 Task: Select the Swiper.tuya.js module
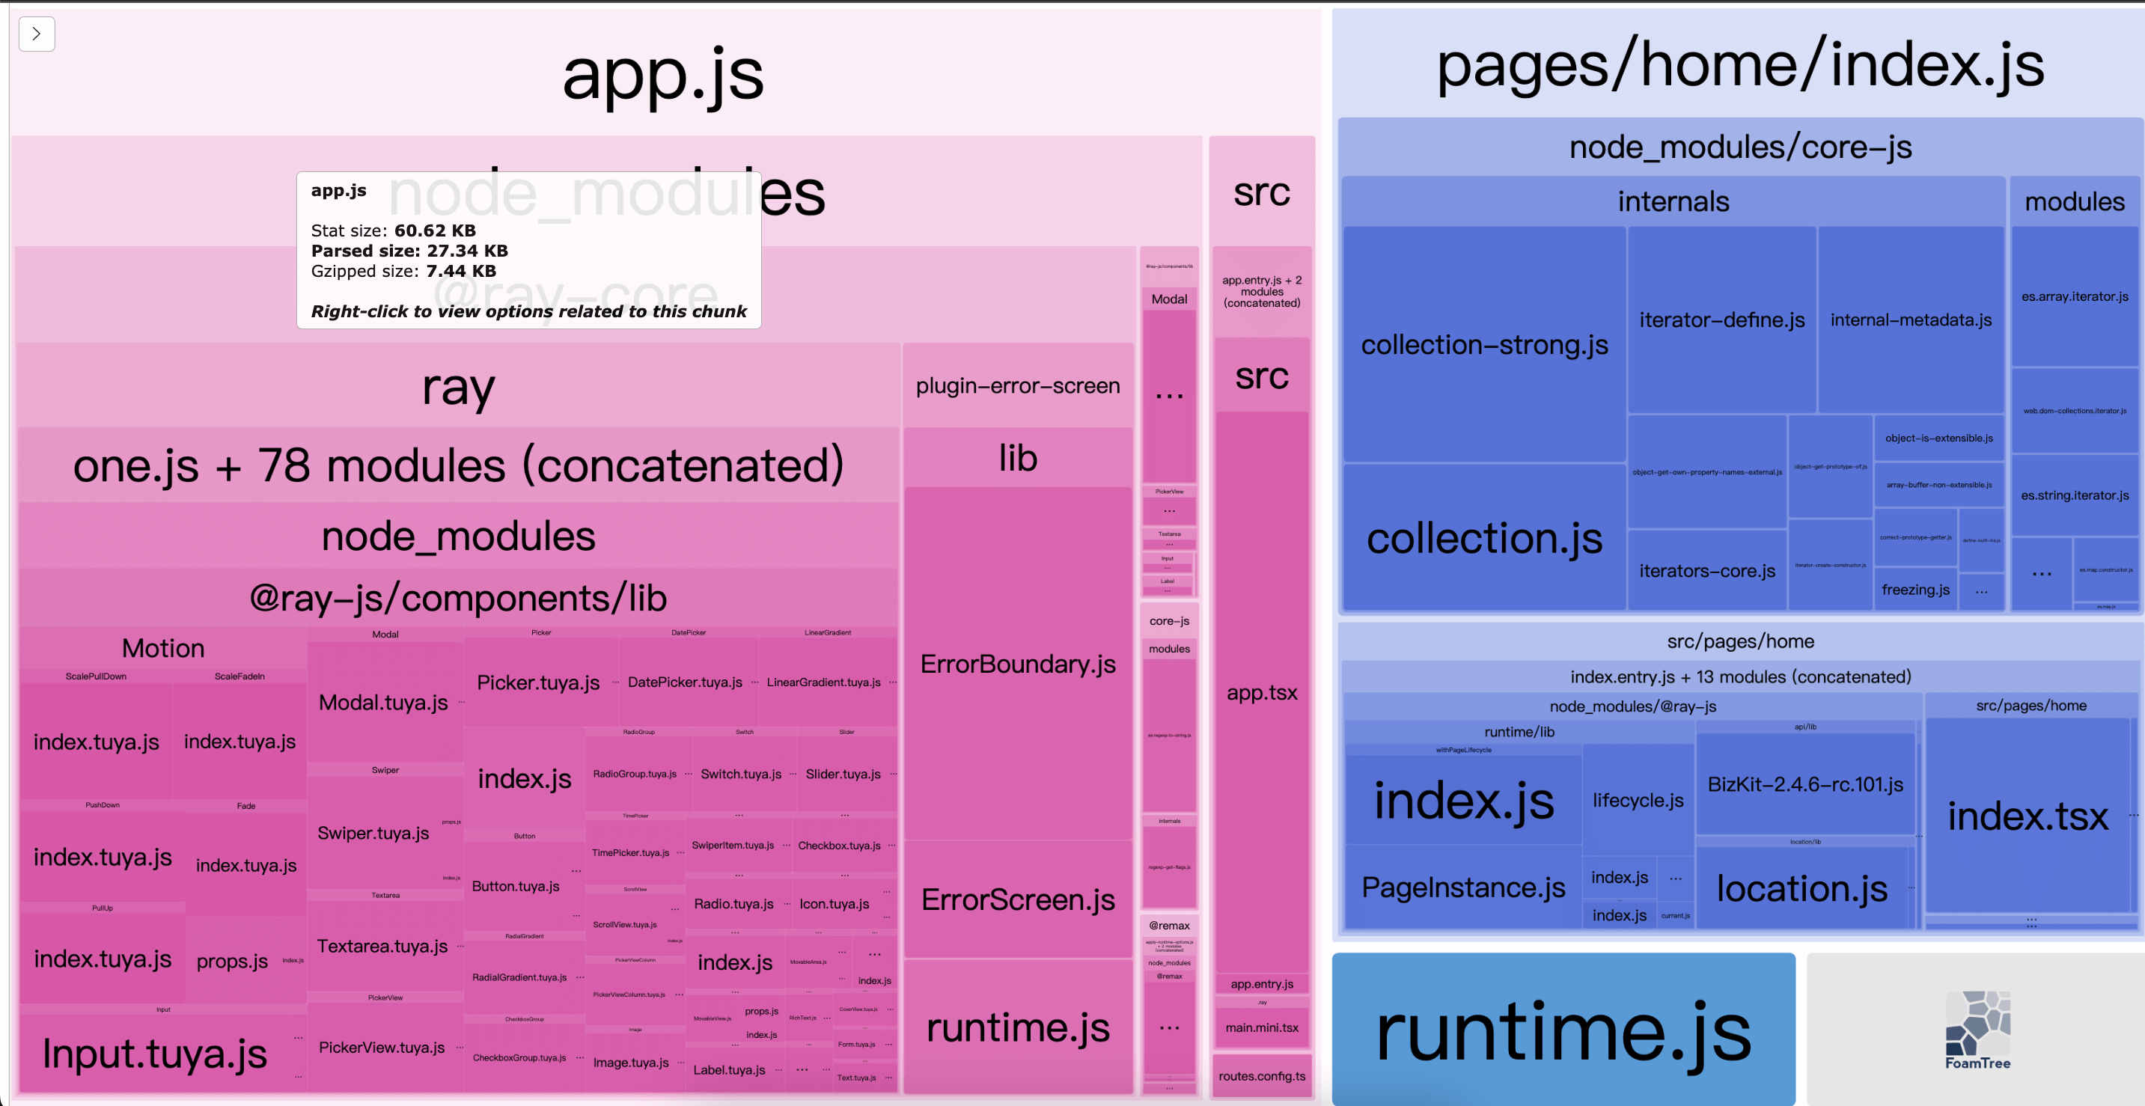pos(374,833)
